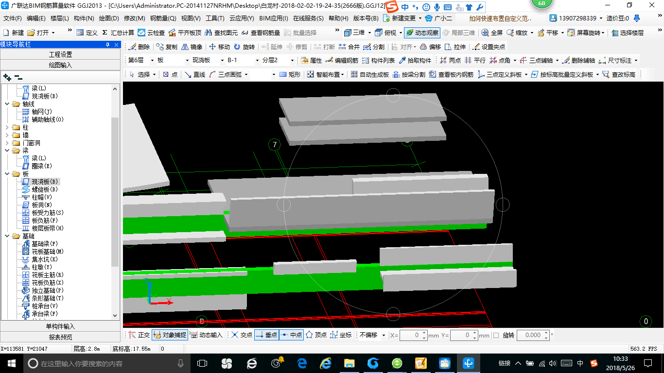Click the Windows Start button
The width and height of the screenshot is (664, 373).
pos(11,363)
